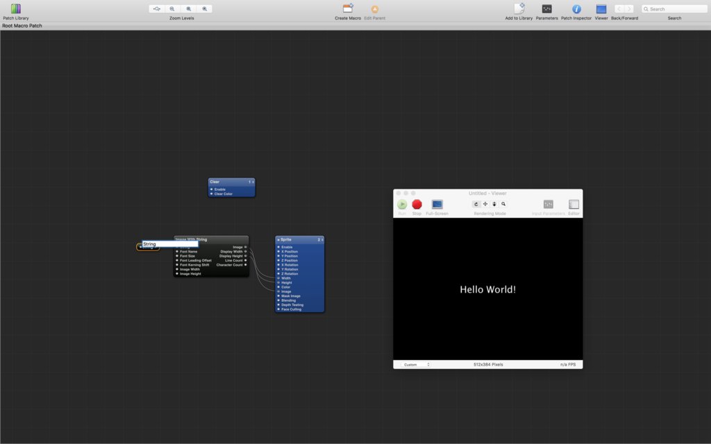Click the Clear Color input on Clear patch
This screenshot has width=711, height=444.
tap(211, 194)
